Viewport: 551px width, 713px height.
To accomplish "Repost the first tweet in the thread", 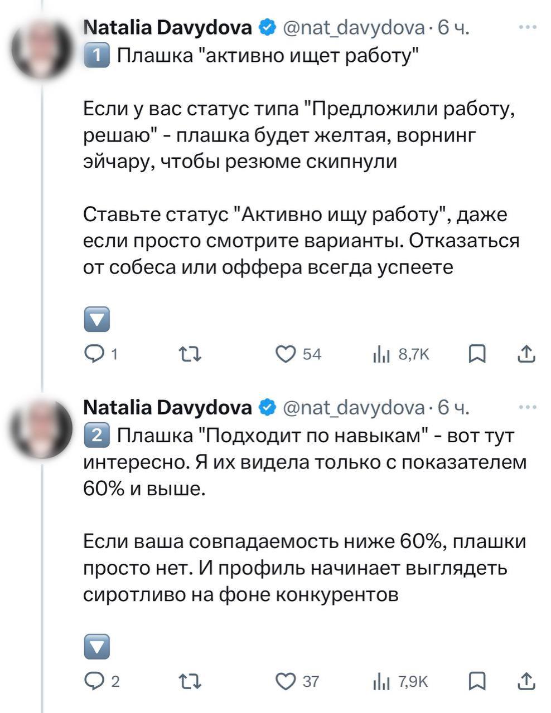I will (x=190, y=353).
